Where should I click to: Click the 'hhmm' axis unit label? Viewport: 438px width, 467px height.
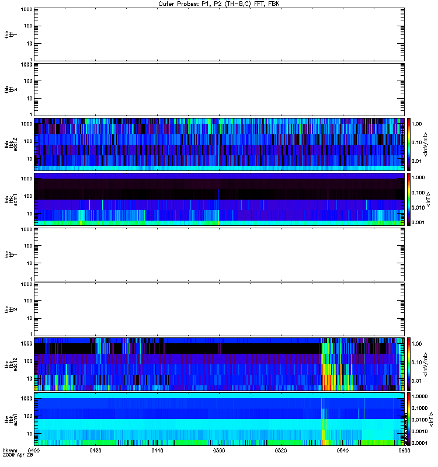click(x=10, y=451)
